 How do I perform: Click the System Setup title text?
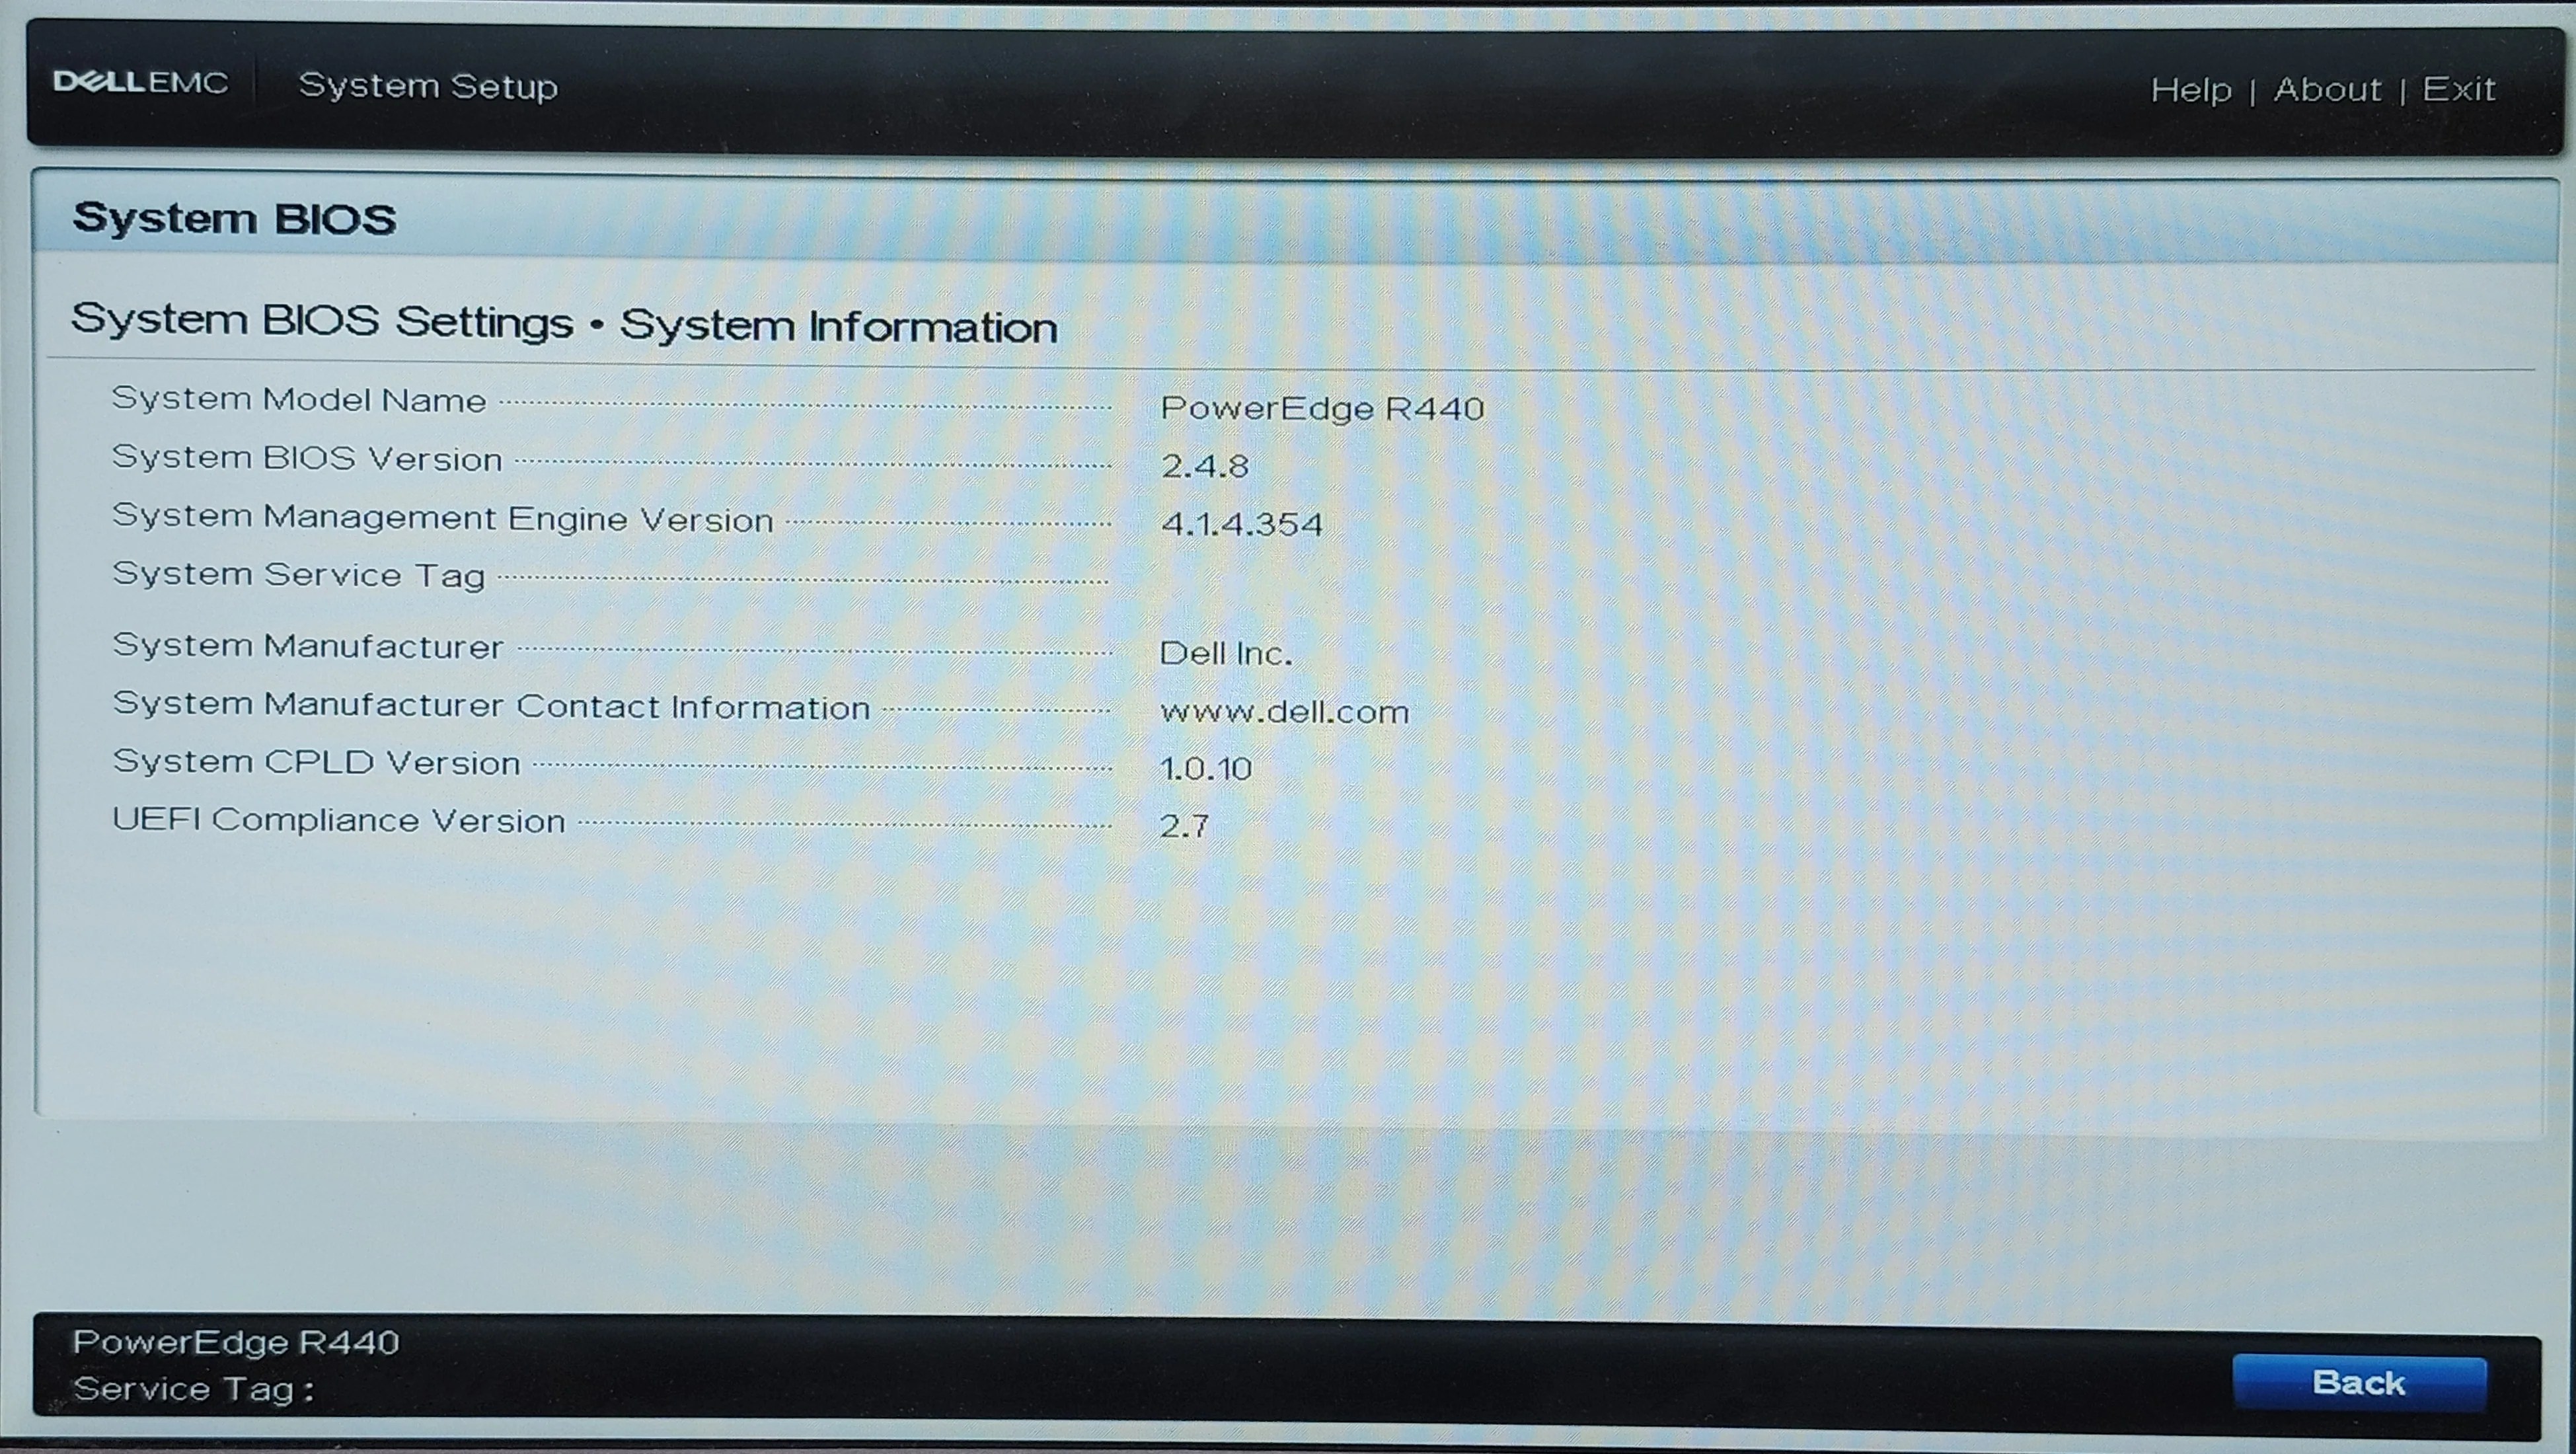coord(428,86)
